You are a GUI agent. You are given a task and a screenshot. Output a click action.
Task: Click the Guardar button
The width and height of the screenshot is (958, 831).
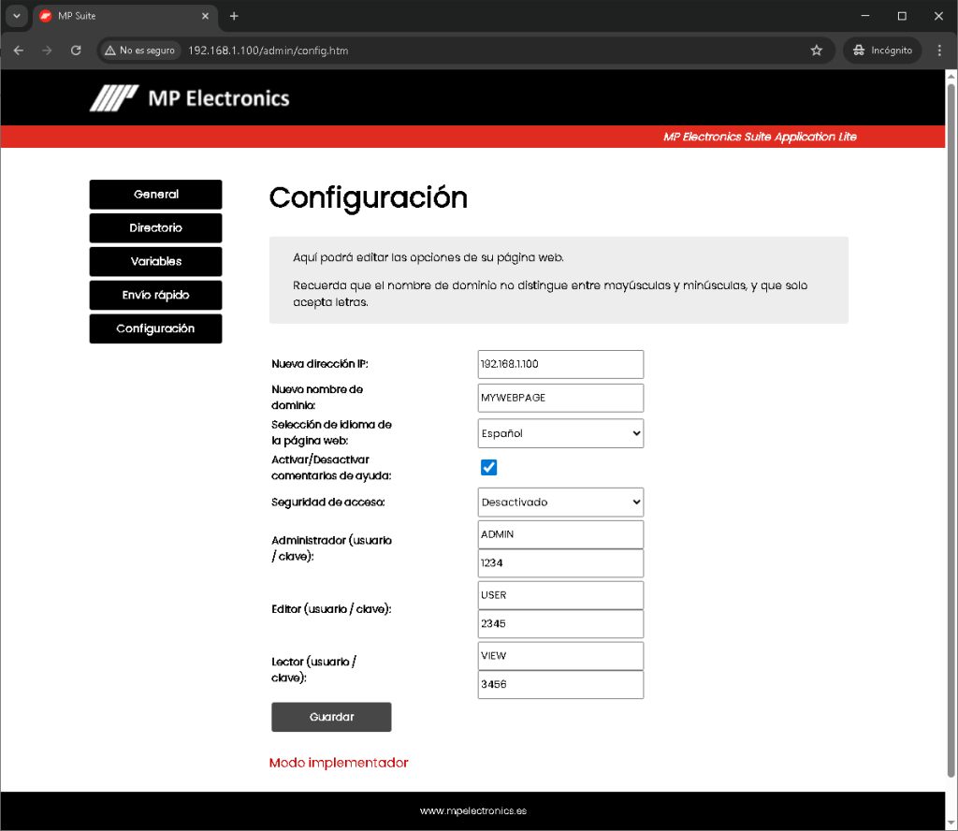click(331, 717)
